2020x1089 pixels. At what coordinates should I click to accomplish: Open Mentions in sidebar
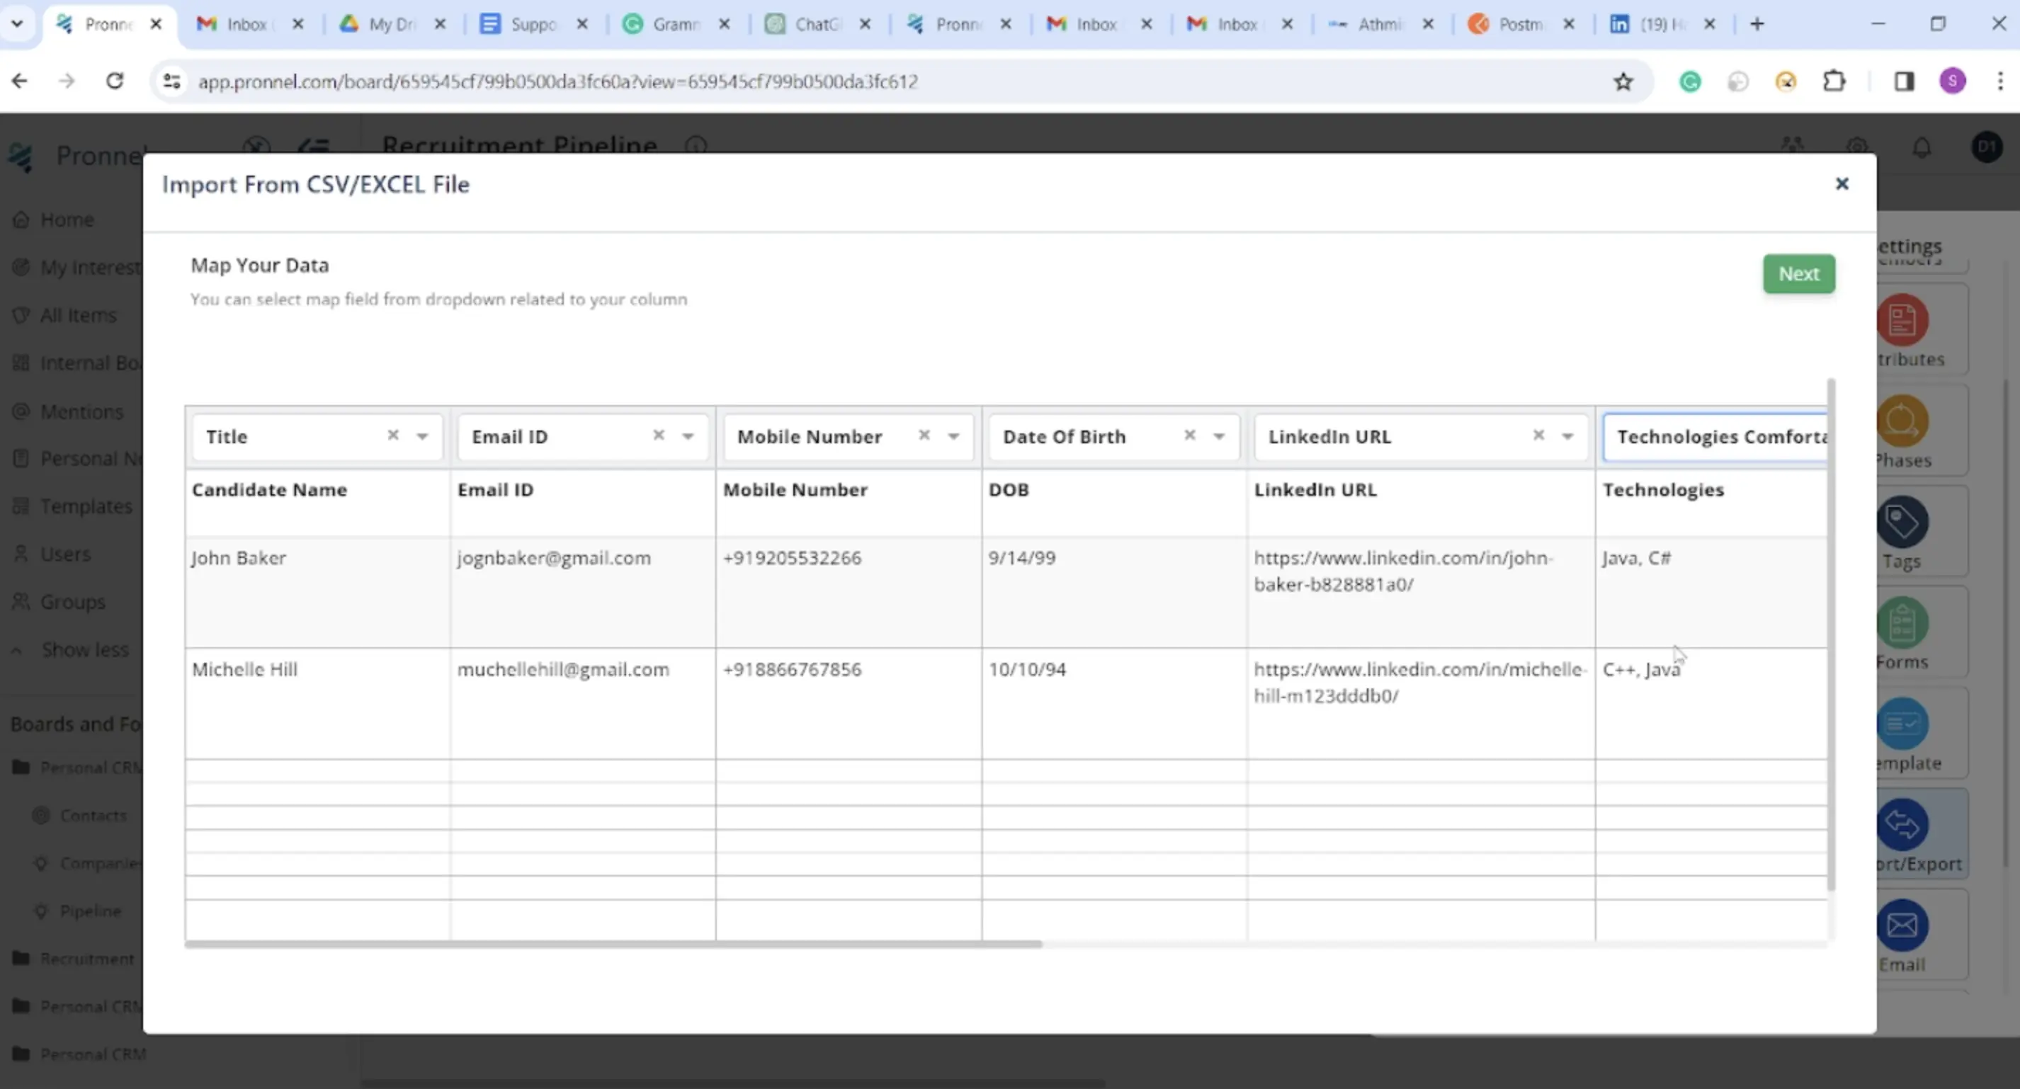[81, 411]
